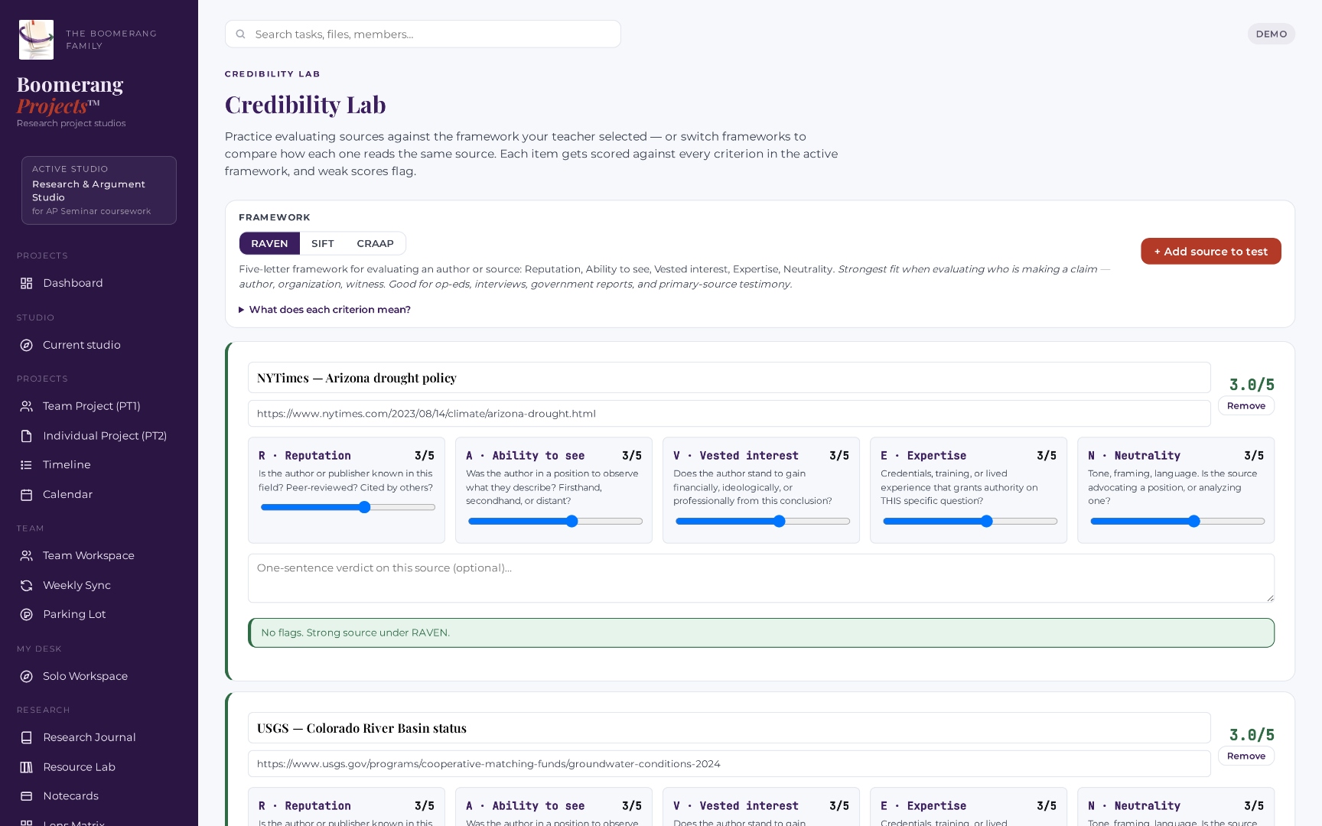Click the Individual Project (PT2) document icon
The image size is (1322, 826).
pyautogui.click(x=26, y=436)
